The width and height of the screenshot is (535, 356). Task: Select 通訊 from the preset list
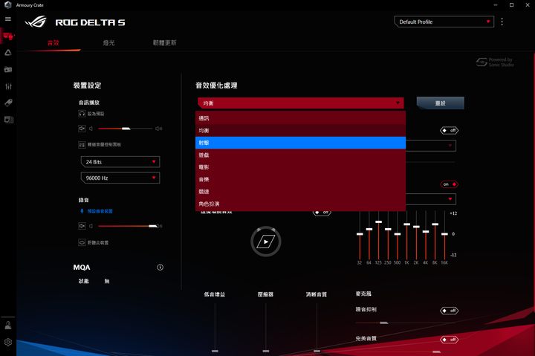point(301,118)
